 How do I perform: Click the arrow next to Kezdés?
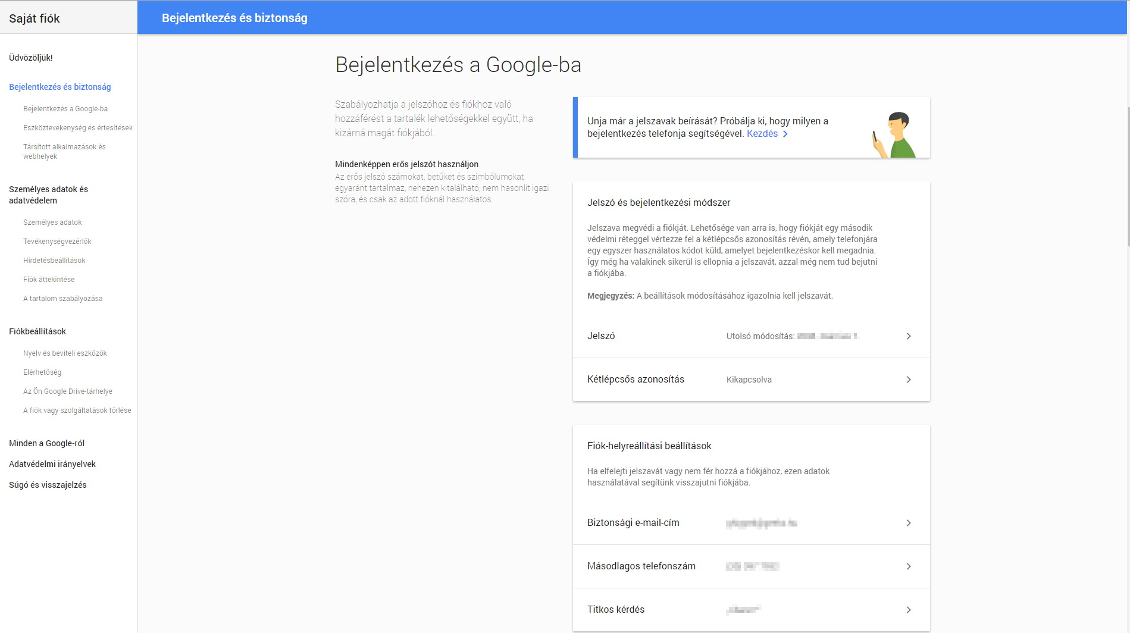[x=785, y=134]
